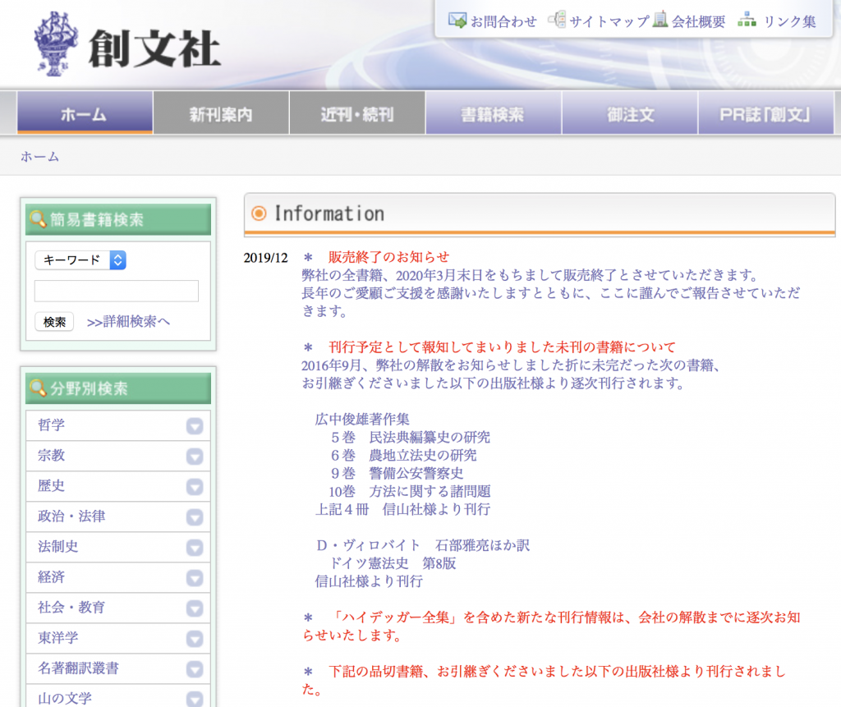The image size is (841, 707).
Task: Select the 東洋学 category label
Action: tap(58, 638)
